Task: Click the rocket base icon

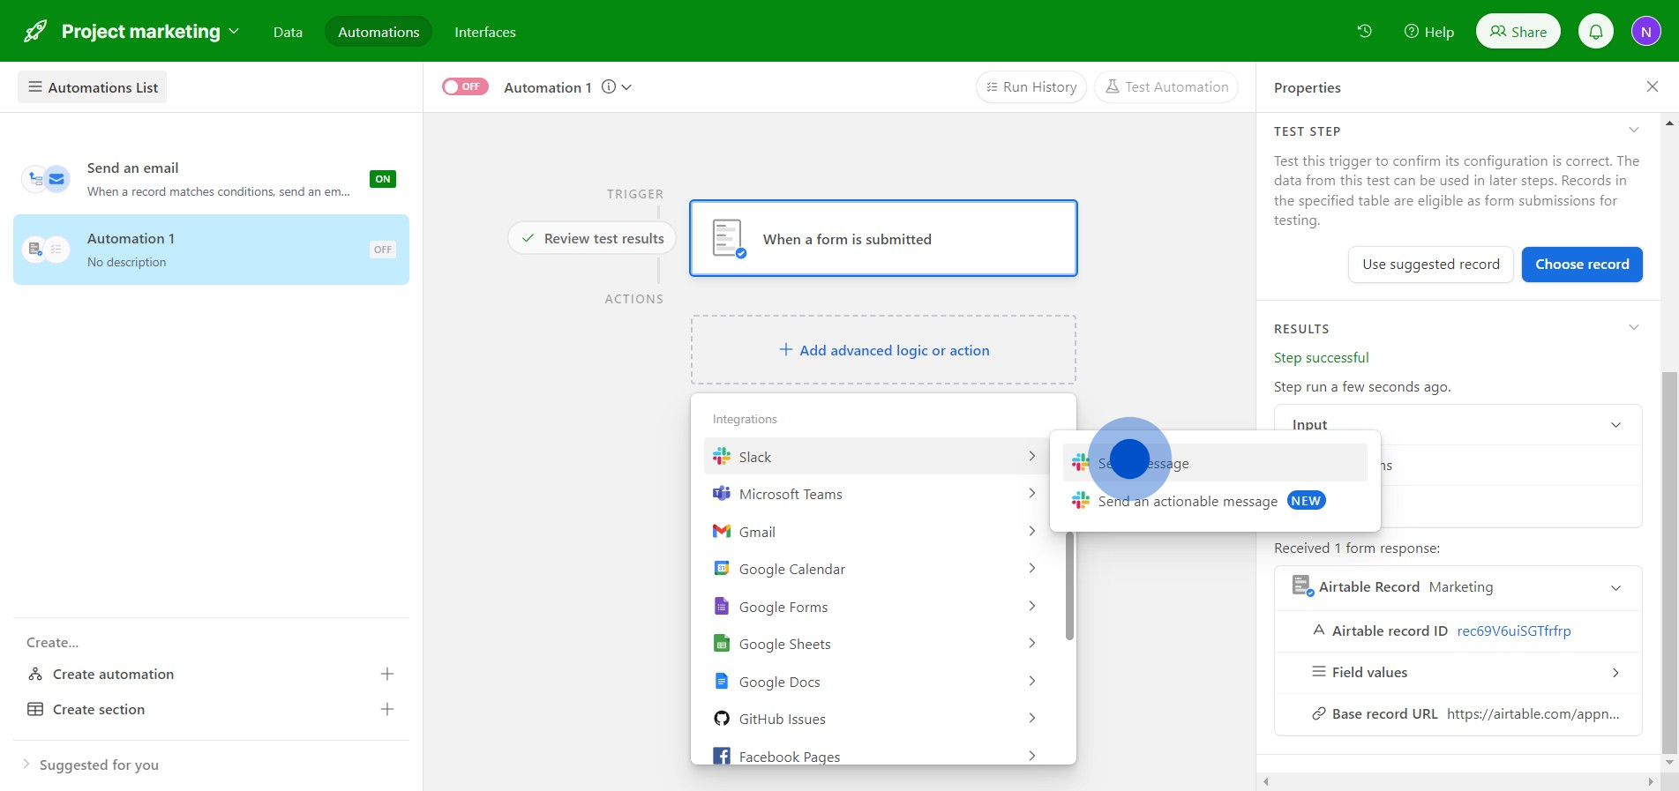Action: [35, 32]
